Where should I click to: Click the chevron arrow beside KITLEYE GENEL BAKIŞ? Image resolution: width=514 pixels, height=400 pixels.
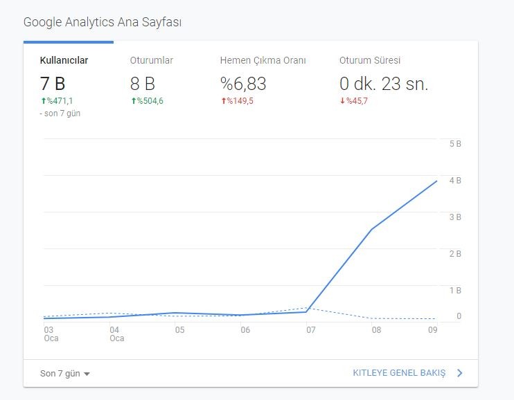pos(459,373)
